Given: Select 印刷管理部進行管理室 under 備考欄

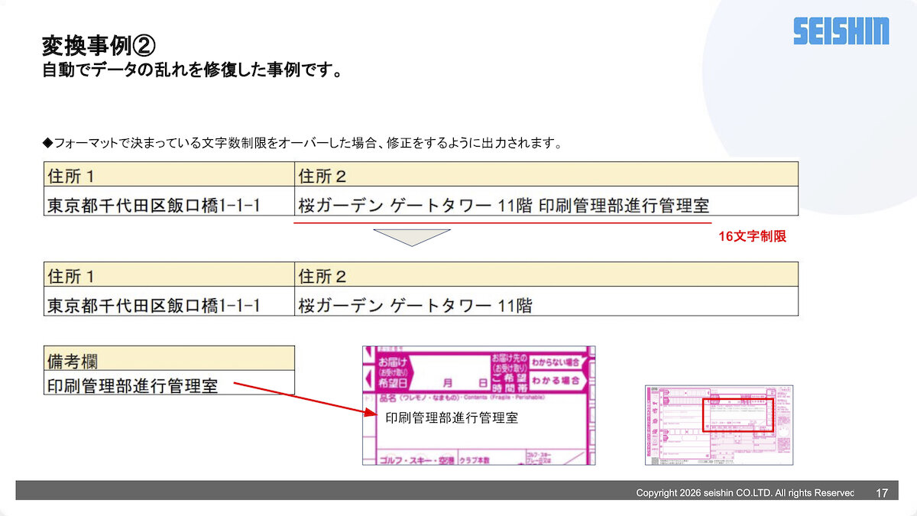Looking at the screenshot, I should pyautogui.click(x=133, y=386).
